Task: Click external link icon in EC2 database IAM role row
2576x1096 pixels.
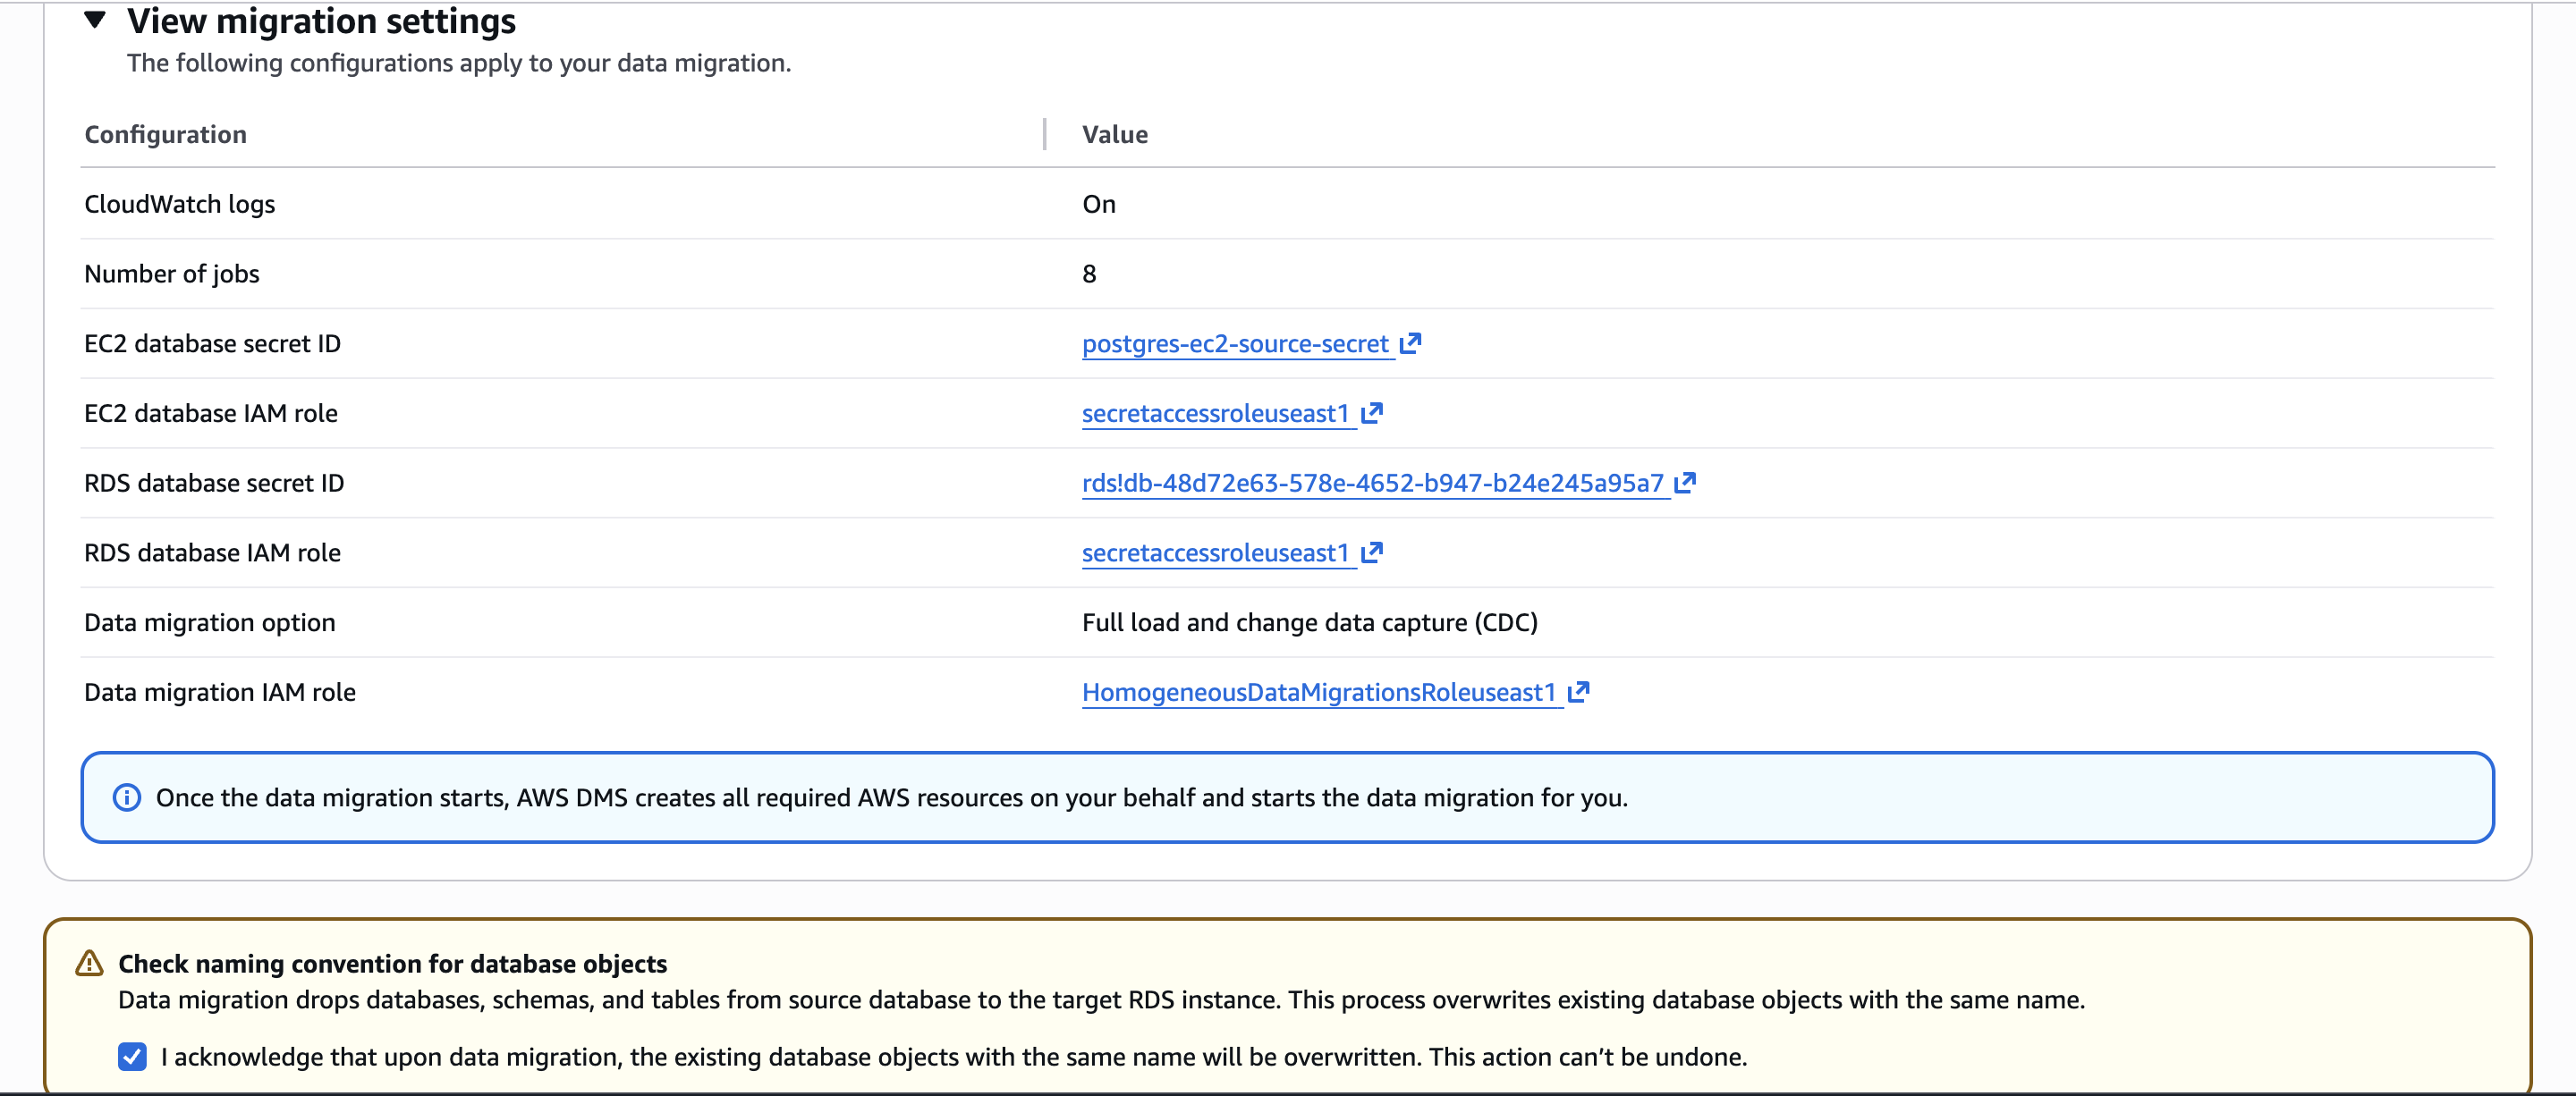Action: [x=1372, y=413]
